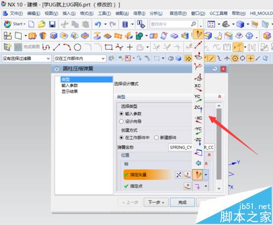Select the 在工作部件中 radio button
The height and width of the screenshot is (225, 273).
pos(121,138)
